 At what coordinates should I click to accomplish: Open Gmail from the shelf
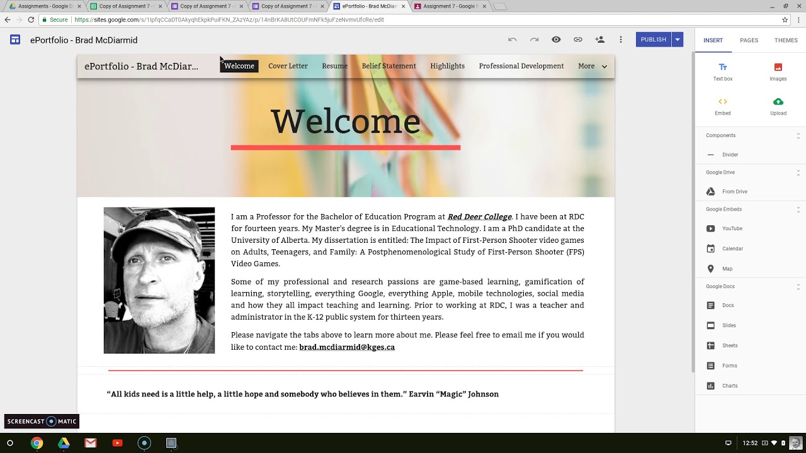point(91,443)
